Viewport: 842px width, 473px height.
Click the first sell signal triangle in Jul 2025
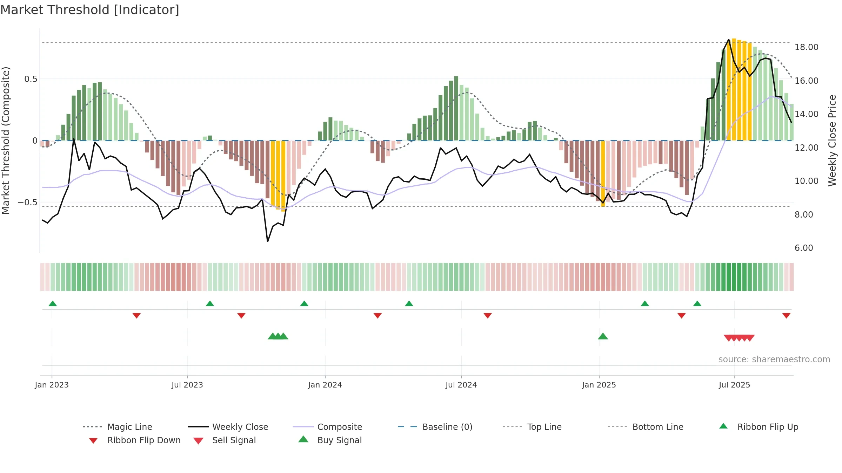(729, 338)
